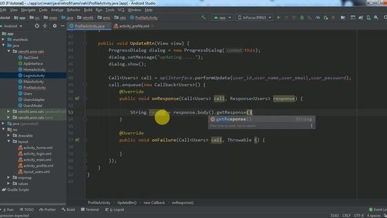Click the scroll-from-source target icon in Project panel
387x218 pixels.
coord(37,26)
